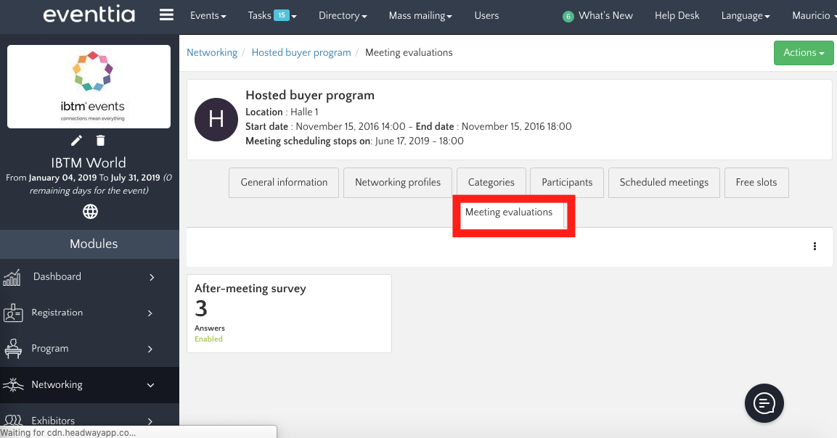Switch to Scheduled meetings tab
Viewport: 837px width, 438px height.
tap(664, 183)
